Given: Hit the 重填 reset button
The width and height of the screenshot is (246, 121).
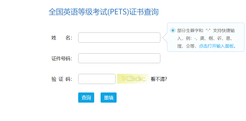Looking at the screenshot, I should click(108, 98).
